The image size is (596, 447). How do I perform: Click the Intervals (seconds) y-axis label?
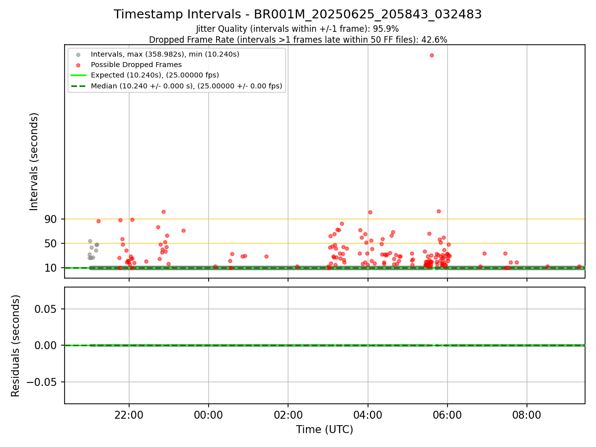(x=34, y=161)
